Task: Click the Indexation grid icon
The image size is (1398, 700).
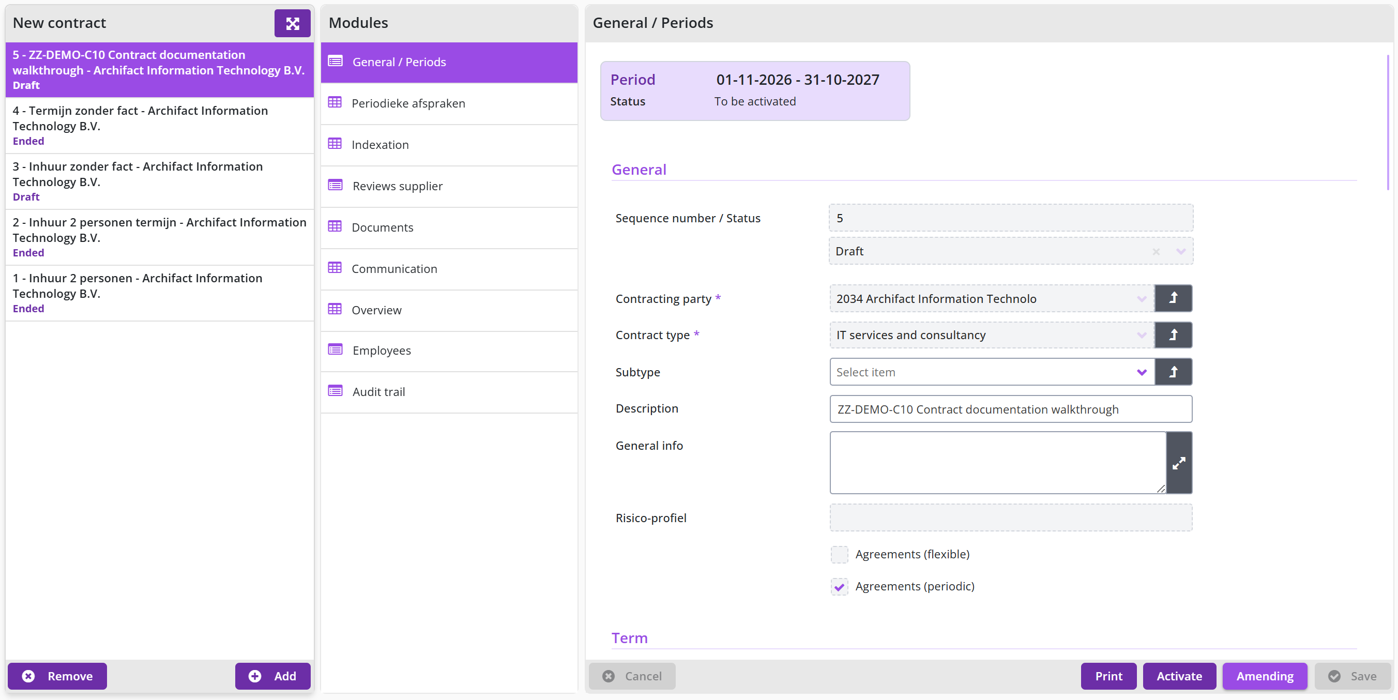Action: 335,144
